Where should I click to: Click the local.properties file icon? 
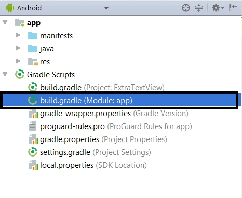(33, 165)
